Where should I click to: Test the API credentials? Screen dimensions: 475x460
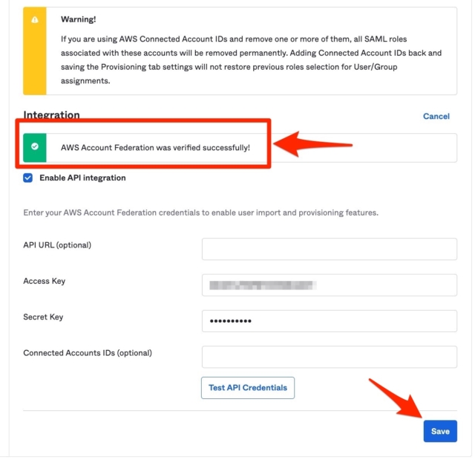click(248, 388)
